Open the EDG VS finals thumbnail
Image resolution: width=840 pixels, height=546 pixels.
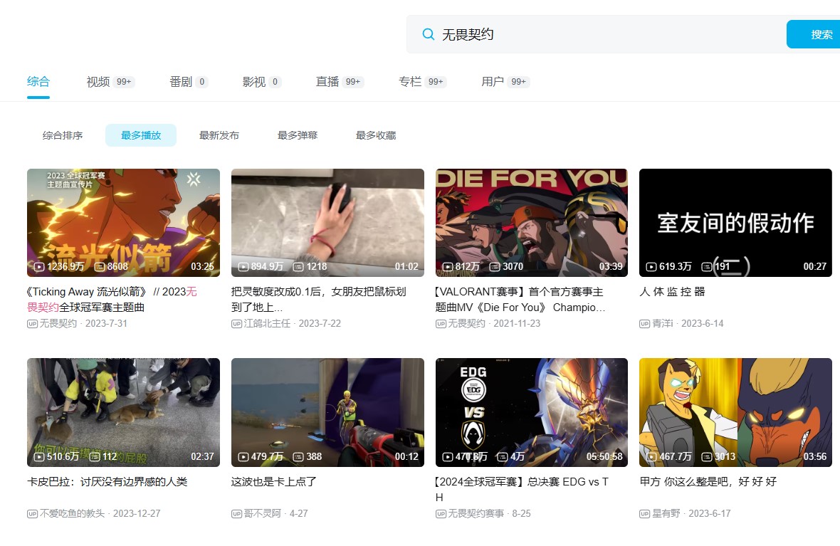click(532, 413)
